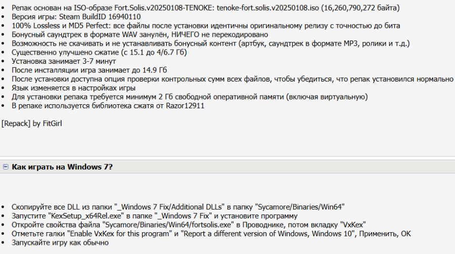Click the 'Откройте свойства файла' fortsolis.exe line
The image size is (455, 254).
point(189,225)
